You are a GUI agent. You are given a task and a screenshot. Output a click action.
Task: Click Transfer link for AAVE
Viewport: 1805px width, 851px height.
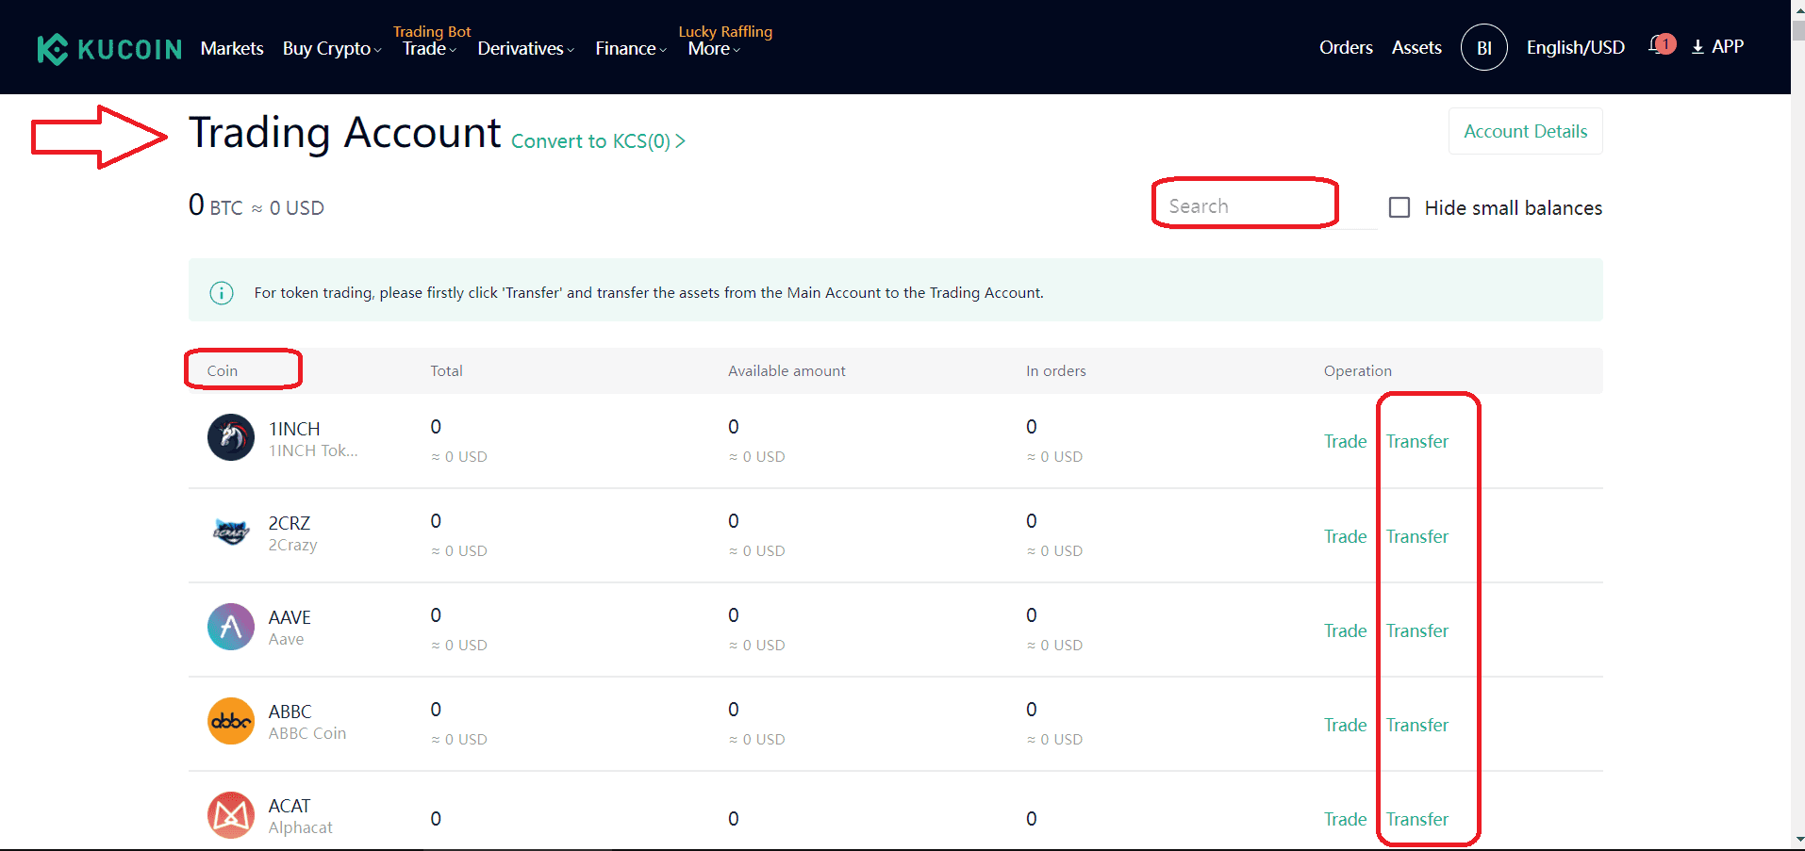coord(1416,630)
